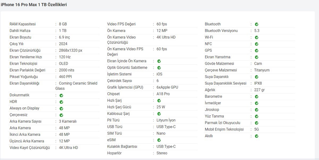Select the RAM Kapasitesi label

coord(23,24)
